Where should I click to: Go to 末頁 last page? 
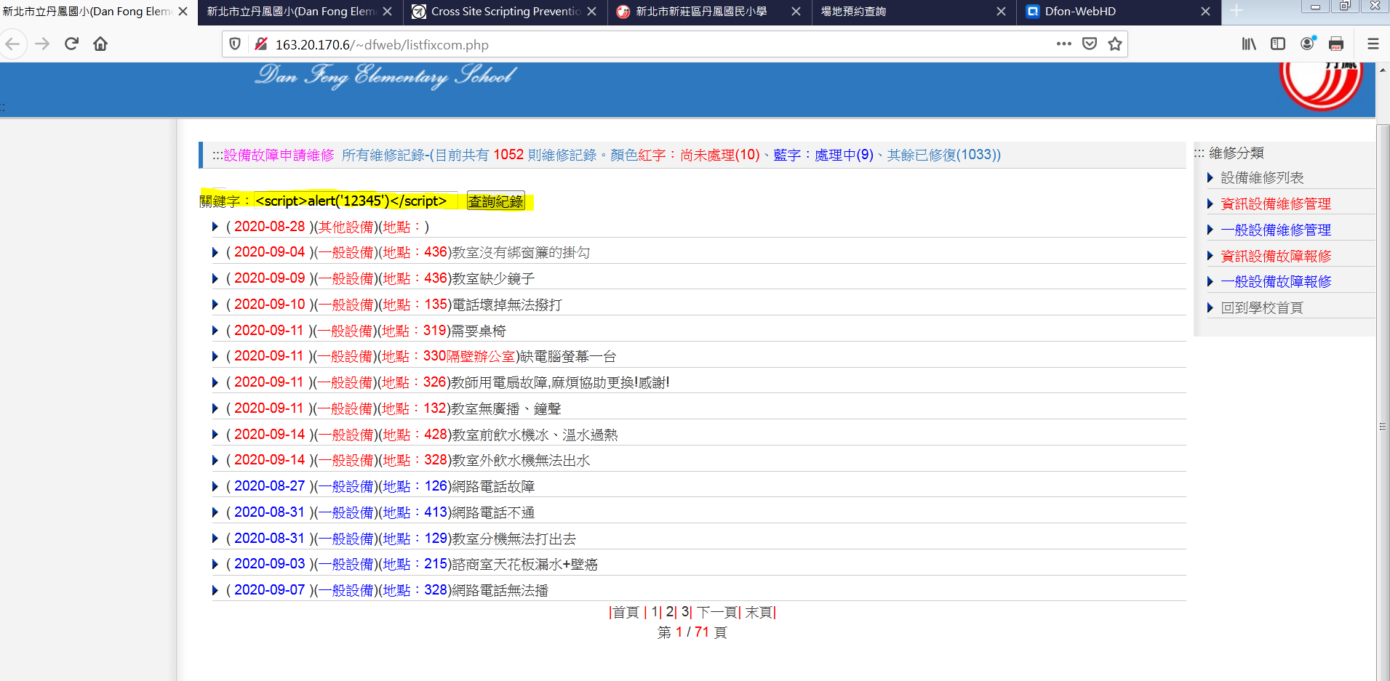coord(759,613)
